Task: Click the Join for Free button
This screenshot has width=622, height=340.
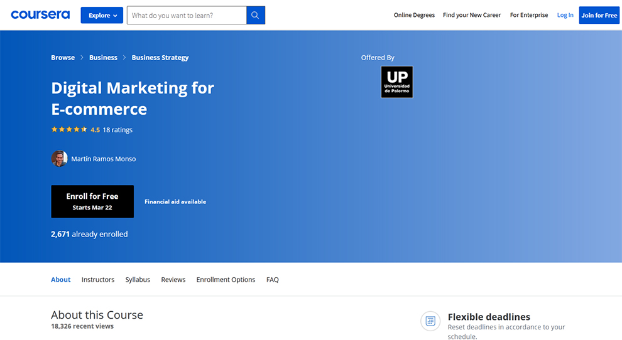Action: [x=599, y=15]
